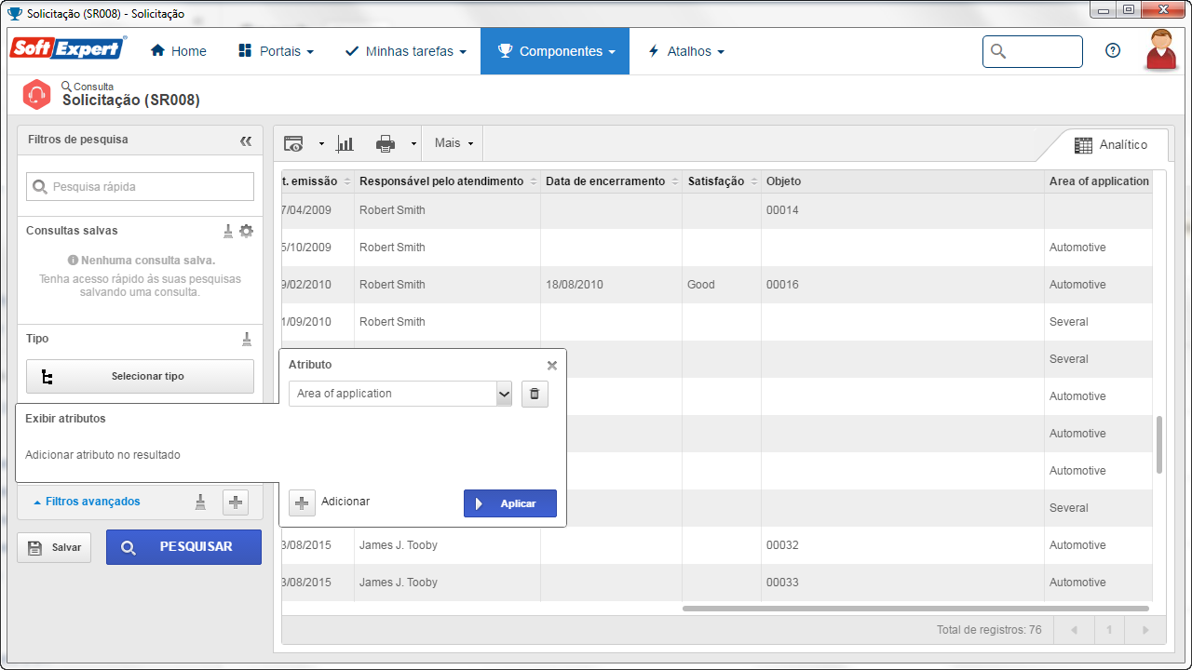This screenshot has height=670, width=1192.
Task: Click the PESQUISAR button
Action: (183, 547)
